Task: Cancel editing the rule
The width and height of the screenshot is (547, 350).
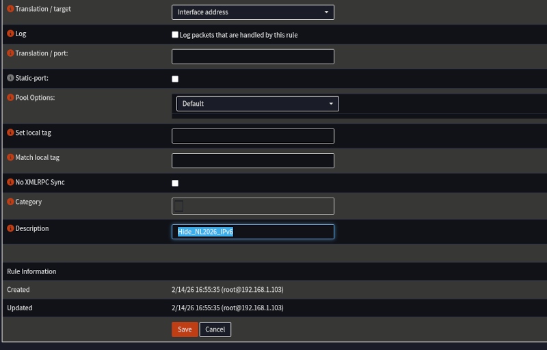Action: coord(215,329)
